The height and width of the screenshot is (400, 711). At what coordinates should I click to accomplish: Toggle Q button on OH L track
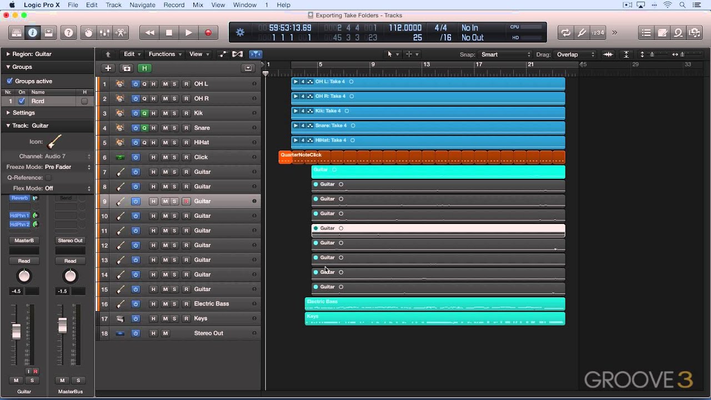[x=144, y=84]
